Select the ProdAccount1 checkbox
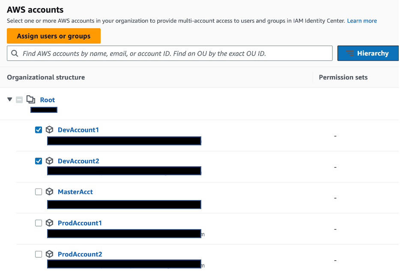 pos(39,223)
